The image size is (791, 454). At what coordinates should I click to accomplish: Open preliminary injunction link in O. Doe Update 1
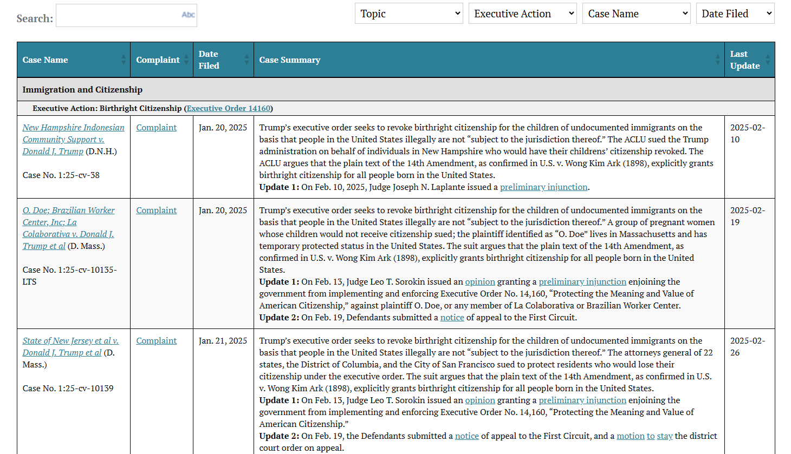582,282
